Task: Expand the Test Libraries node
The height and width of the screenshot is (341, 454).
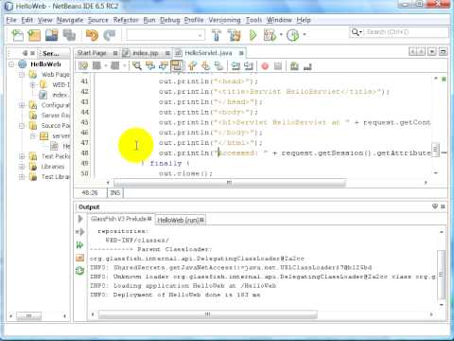Action: pos(22,177)
